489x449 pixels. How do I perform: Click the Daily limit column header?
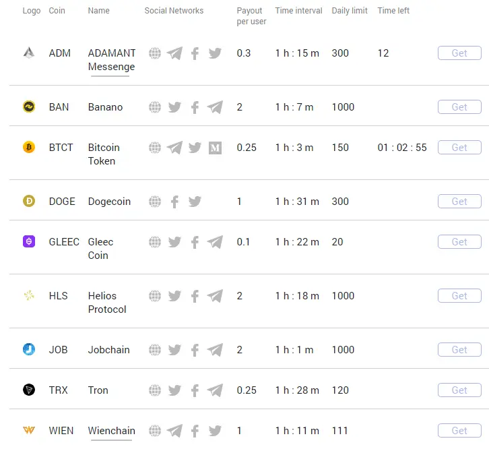point(350,11)
